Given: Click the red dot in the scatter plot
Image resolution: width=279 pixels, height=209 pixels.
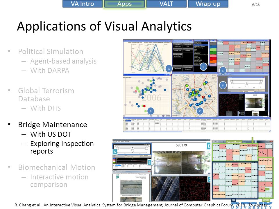Looking at the screenshot, I should click(144, 106).
